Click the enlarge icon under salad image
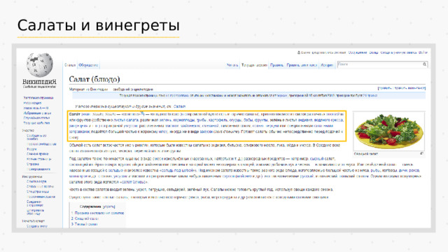448x252 pixels. point(421,154)
